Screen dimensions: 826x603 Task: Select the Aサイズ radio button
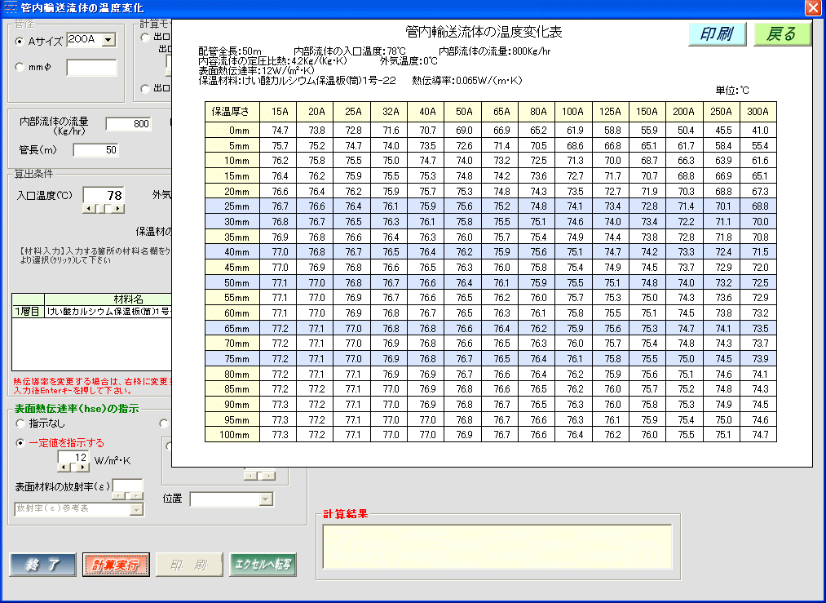point(20,41)
